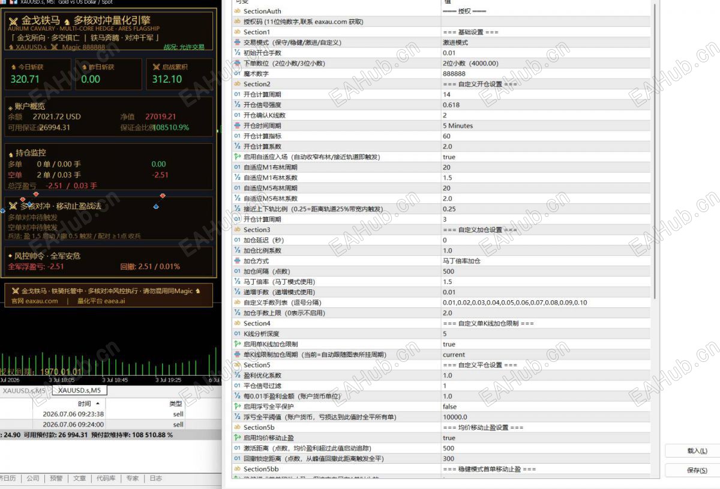The width and height of the screenshot is (720, 489).
Task: Open the 预警 terminal tab
Action: (x=56, y=478)
